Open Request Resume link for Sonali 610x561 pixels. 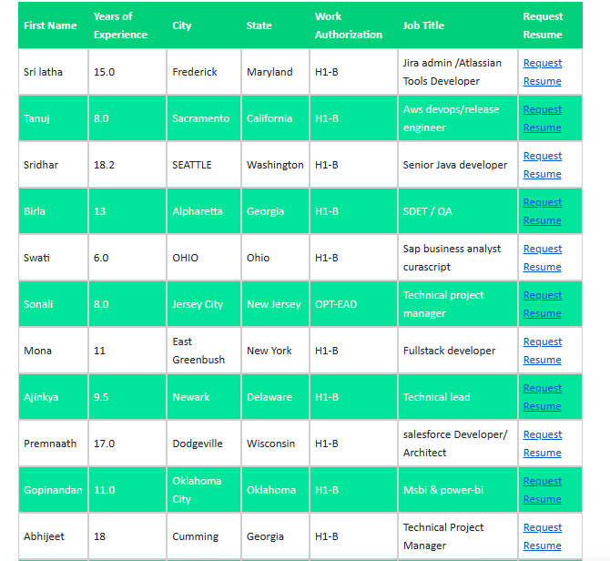coord(543,304)
